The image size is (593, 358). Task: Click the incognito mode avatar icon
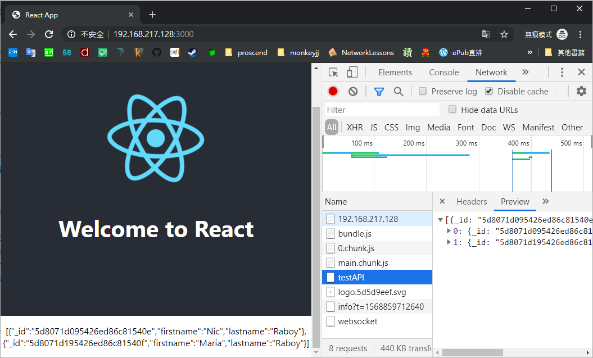coord(562,34)
